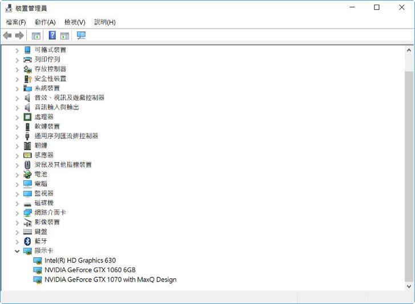Click the Back arrow toolbar icon
The image size is (415, 304).
click(7, 35)
